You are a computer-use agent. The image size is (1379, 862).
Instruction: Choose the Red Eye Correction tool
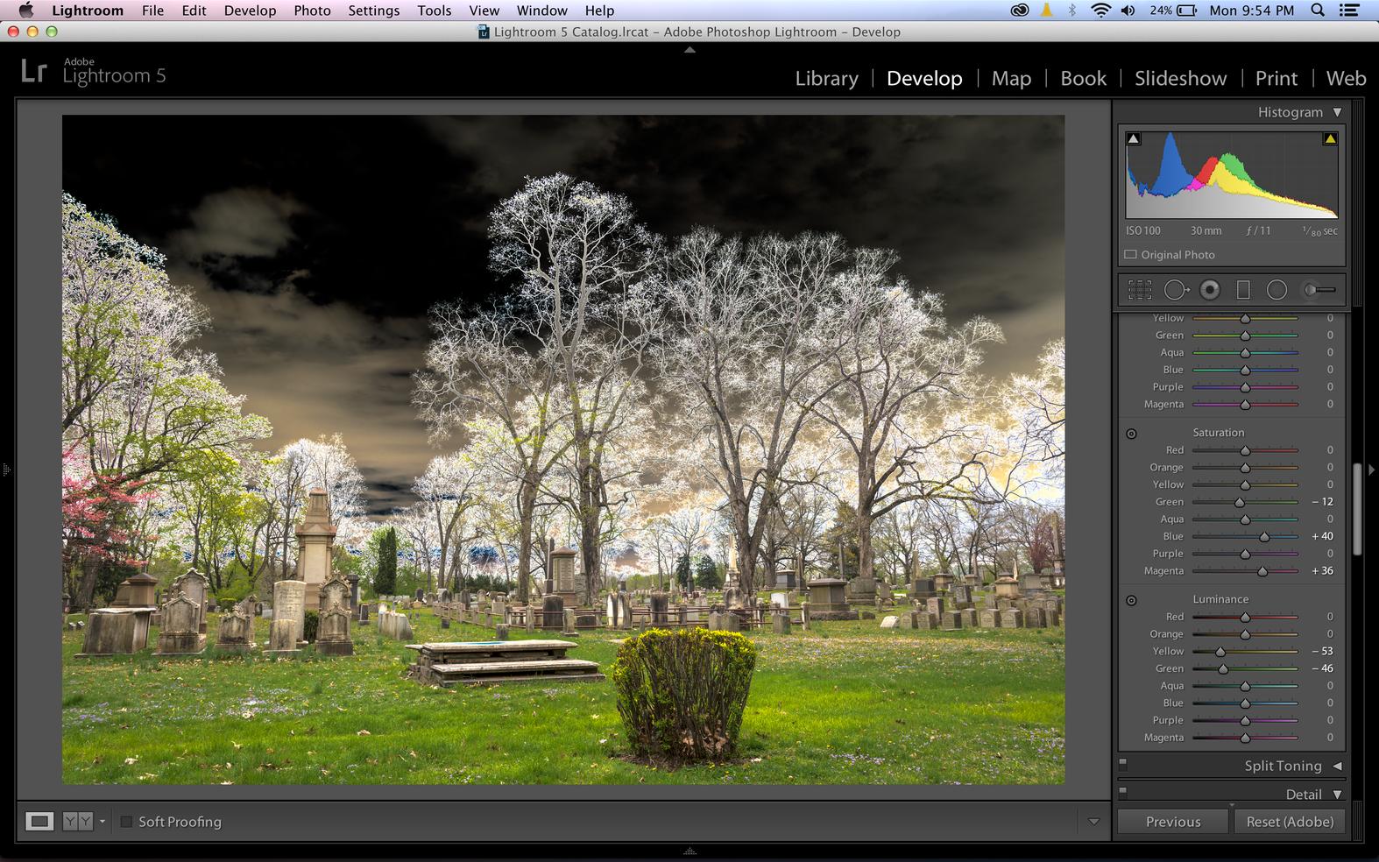pos(1210,290)
